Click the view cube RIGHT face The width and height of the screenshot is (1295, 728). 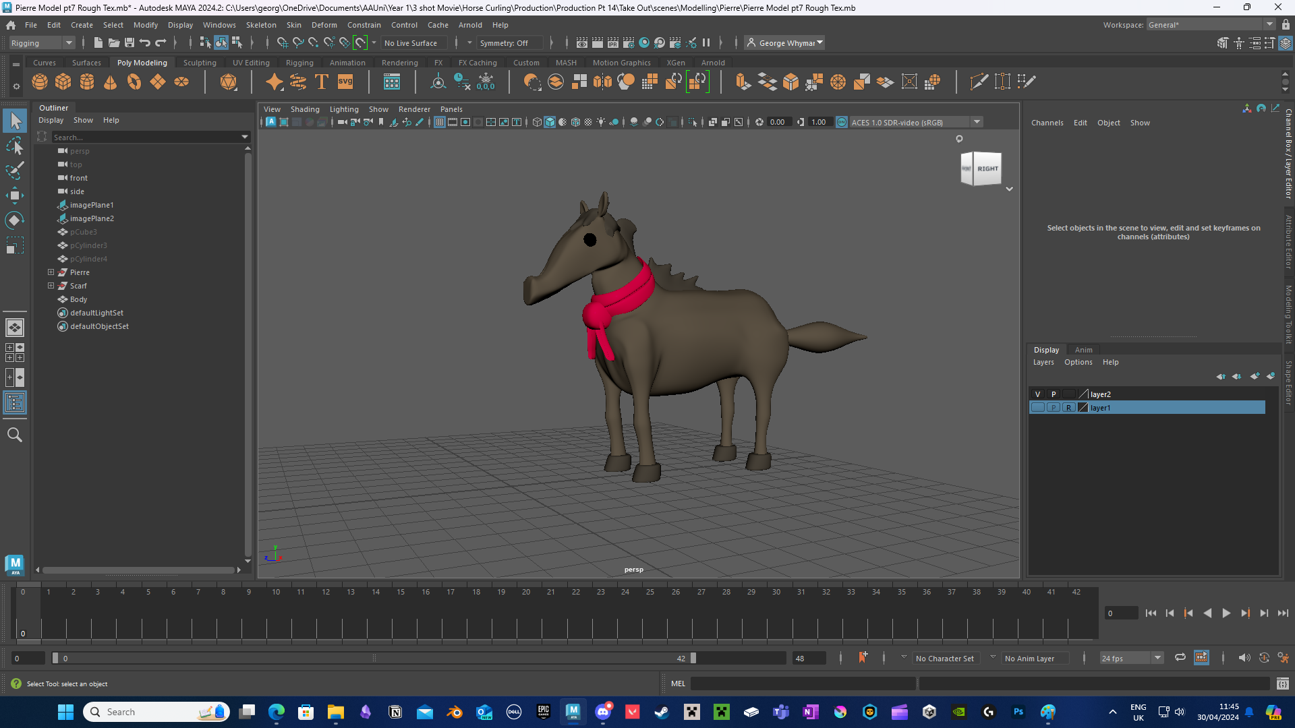coord(987,169)
